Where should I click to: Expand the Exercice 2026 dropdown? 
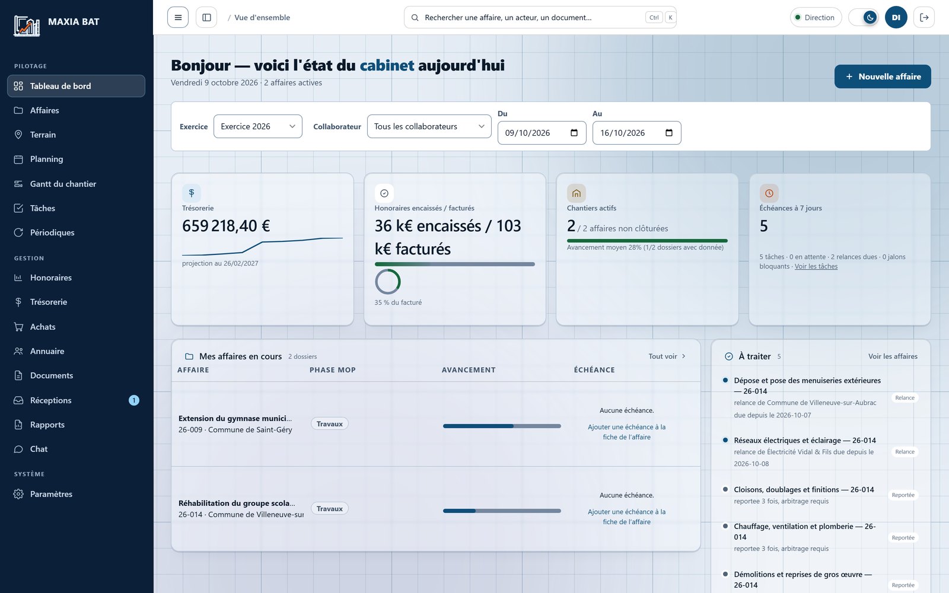click(x=257, y=126)
